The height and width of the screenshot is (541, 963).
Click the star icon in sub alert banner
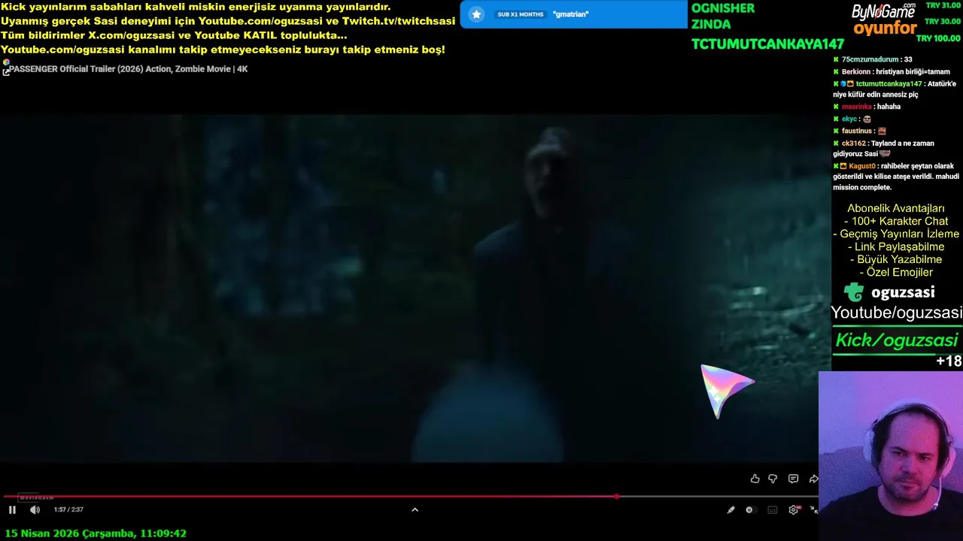[x=476, y=14]
